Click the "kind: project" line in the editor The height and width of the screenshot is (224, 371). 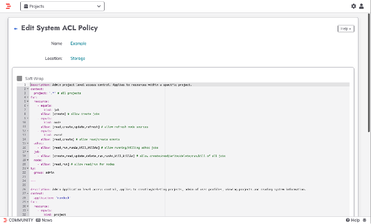(x=55, y=215)
